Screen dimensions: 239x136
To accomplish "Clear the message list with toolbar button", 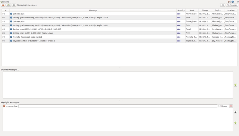I will (x=223, y=5).
